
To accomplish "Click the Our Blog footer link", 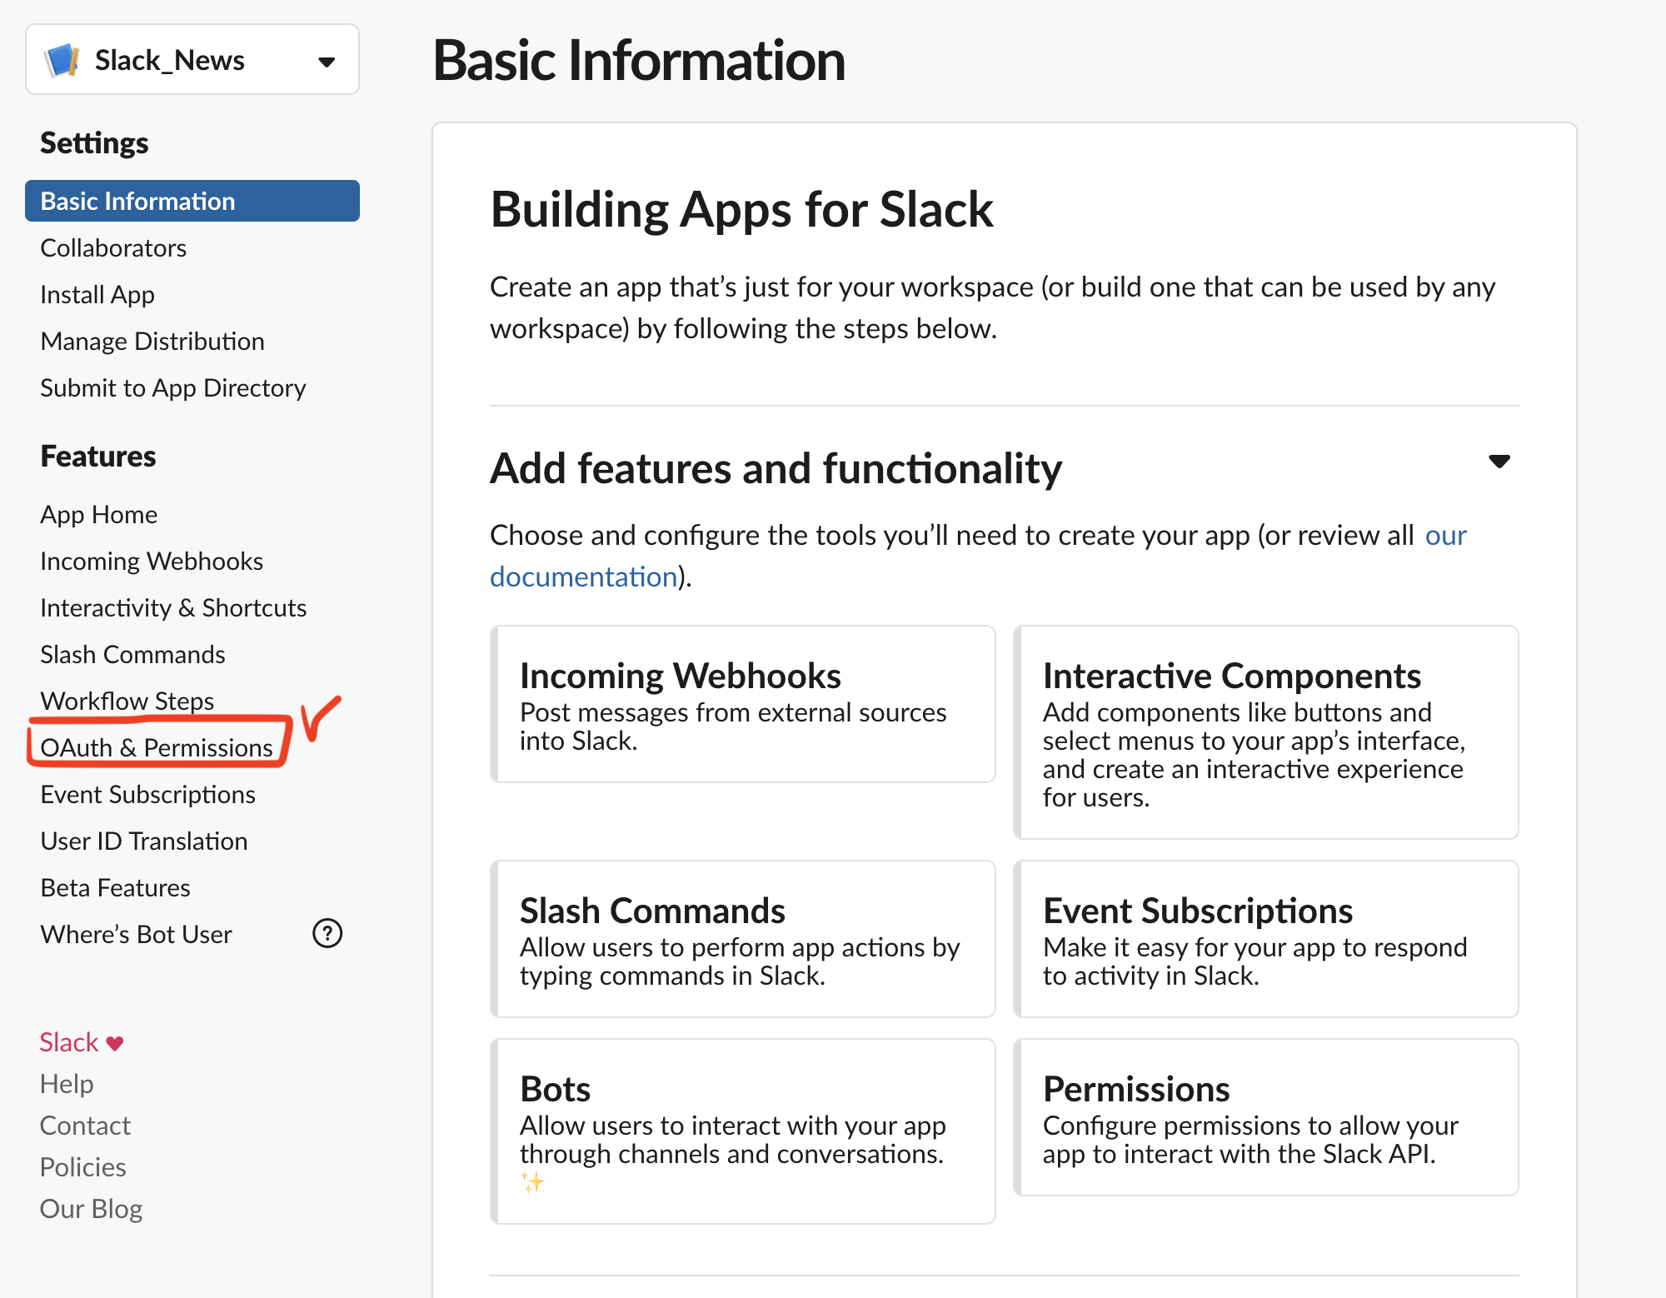I will (x=92, y=1208).
